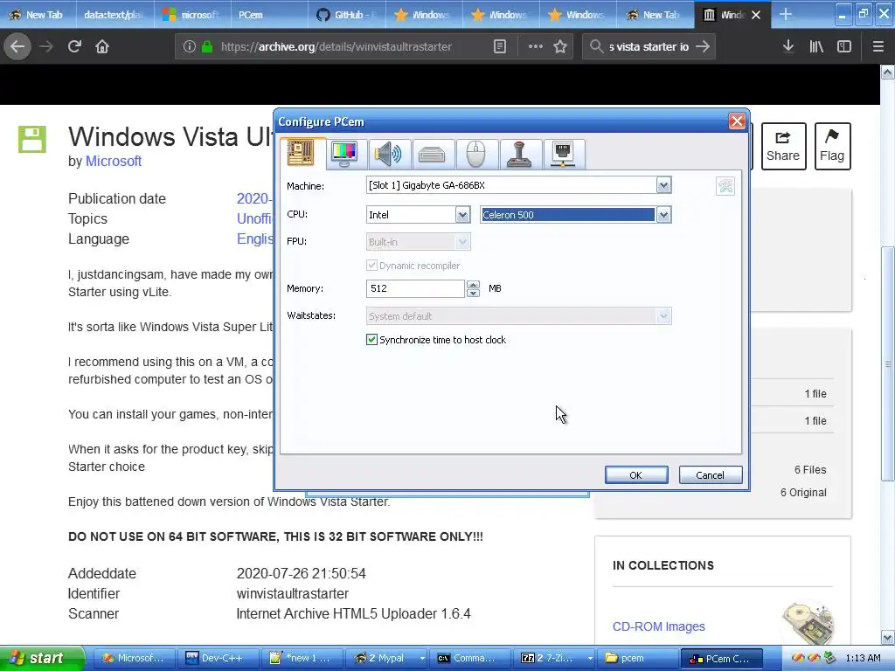The width and height of the screenshot is (895, 671).
Task: Click the disabled FPU Built-in dropdown
Action: tap(418, 242)
